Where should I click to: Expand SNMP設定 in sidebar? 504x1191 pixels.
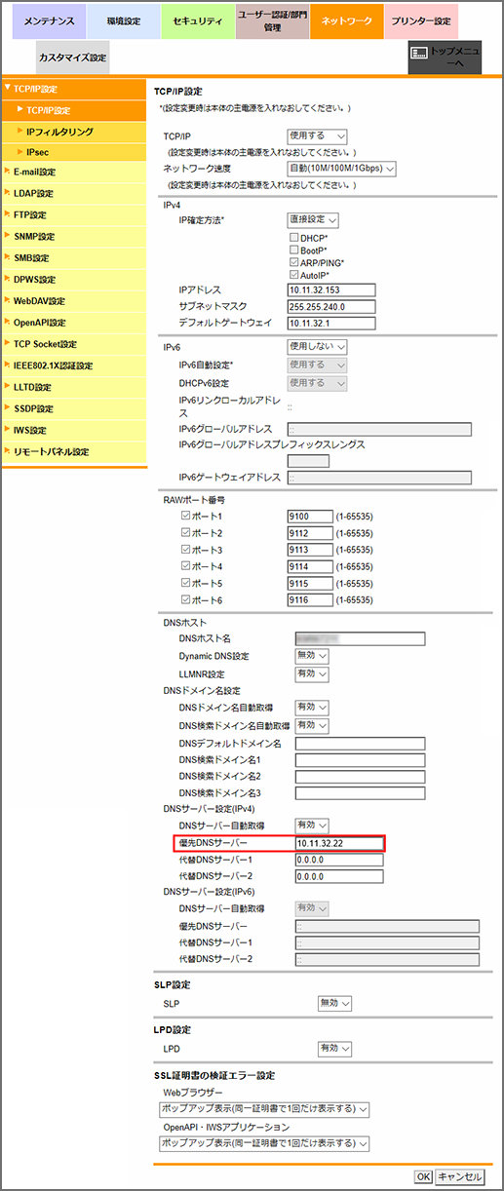pyautogui.click(x=73, y=237)
